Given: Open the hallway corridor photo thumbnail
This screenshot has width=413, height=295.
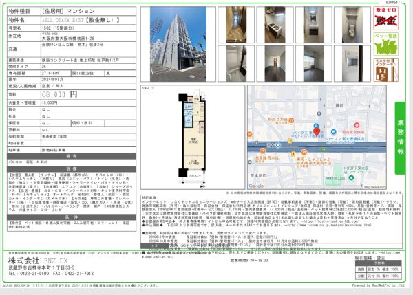Looking at the screenshot, I should click(236, 25).
